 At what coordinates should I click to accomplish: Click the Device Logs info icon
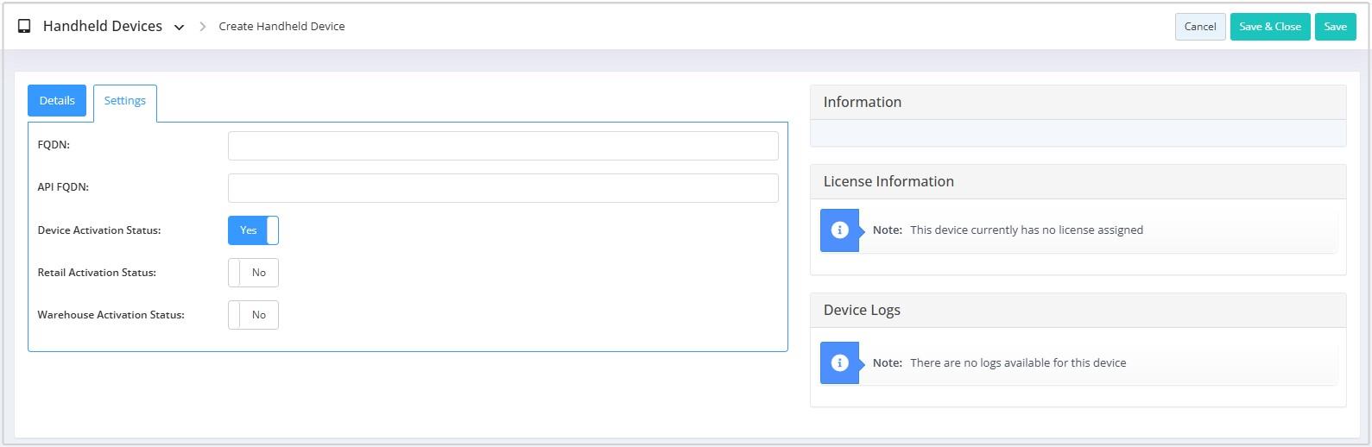point(839,363)
